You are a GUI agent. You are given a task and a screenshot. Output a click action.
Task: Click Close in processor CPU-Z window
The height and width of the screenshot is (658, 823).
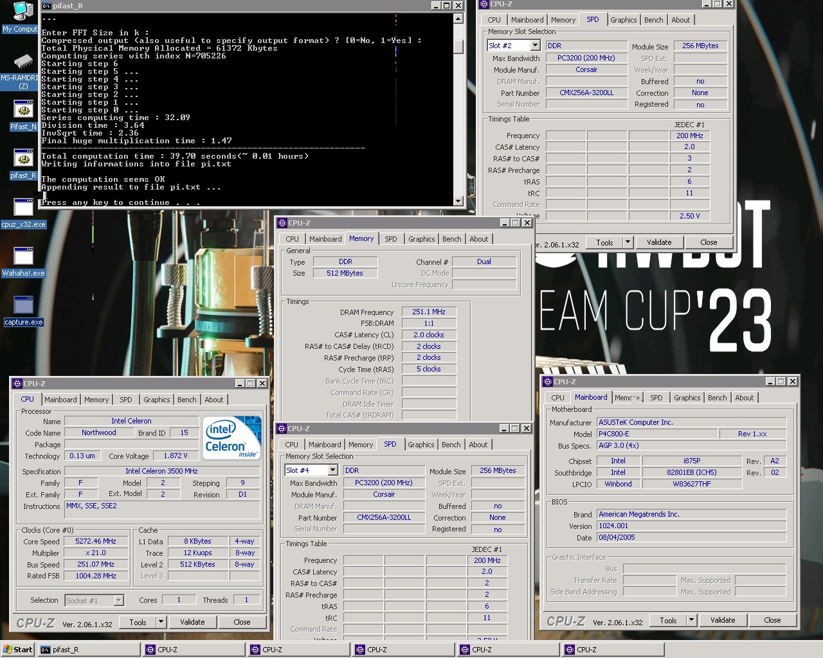tap(242, 622)
